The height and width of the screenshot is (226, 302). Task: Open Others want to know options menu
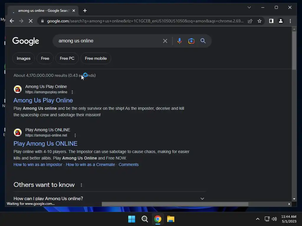point(81,185)
